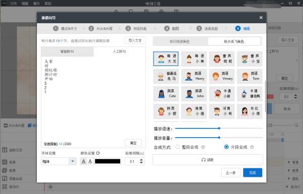303x194 pixels.
Task: Close the 新建向导 dialog
Action: pos(261,18)
